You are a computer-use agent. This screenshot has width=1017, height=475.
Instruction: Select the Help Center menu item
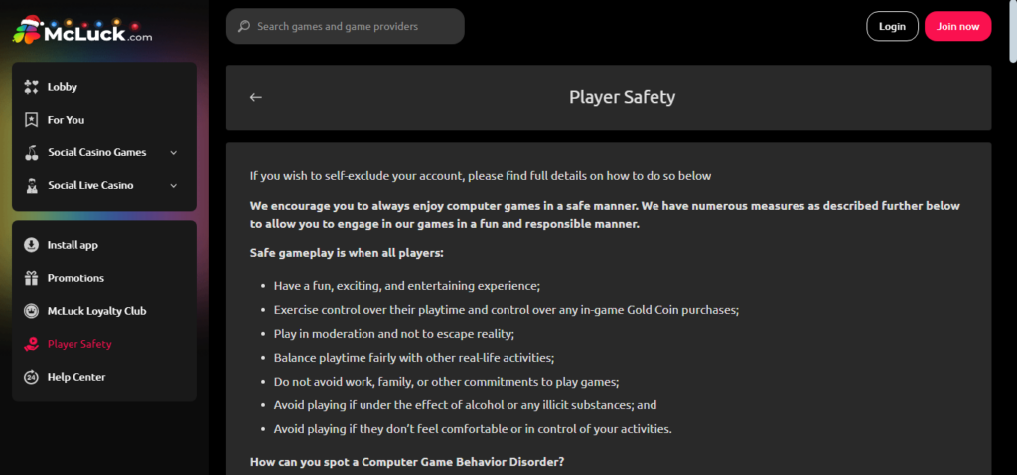103,377
